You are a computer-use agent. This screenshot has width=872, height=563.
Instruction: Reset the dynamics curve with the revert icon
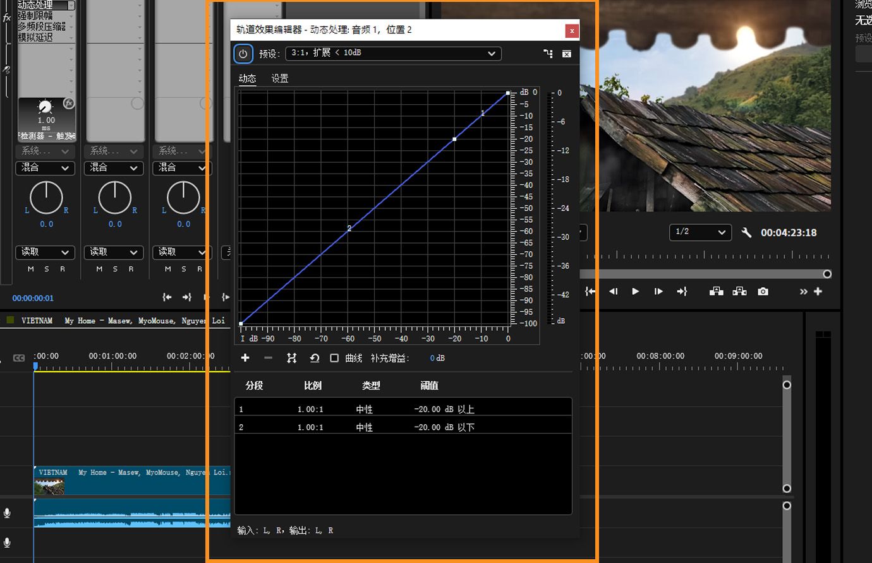point(314,358)
